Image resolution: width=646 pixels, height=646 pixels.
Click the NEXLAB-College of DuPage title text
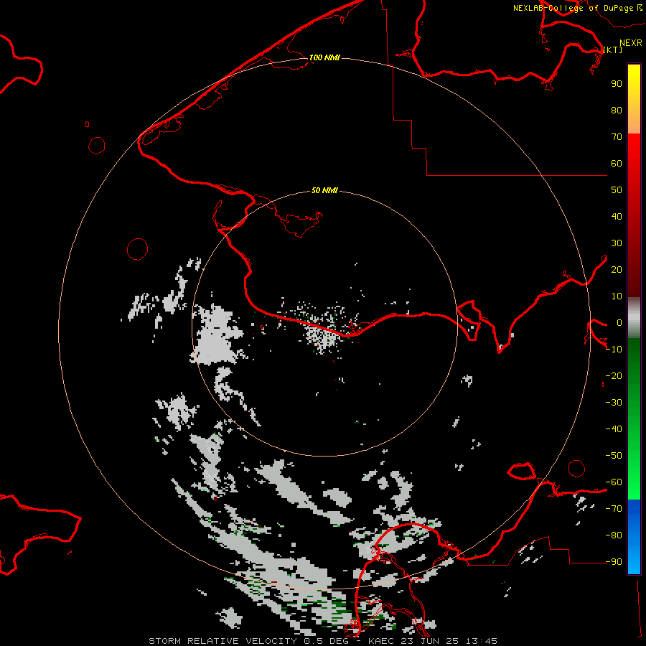click(x=573, y=8)
